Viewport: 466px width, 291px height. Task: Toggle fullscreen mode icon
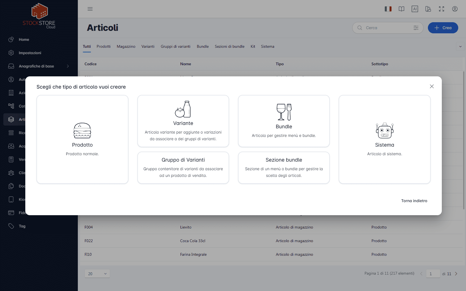pos(441,9)
